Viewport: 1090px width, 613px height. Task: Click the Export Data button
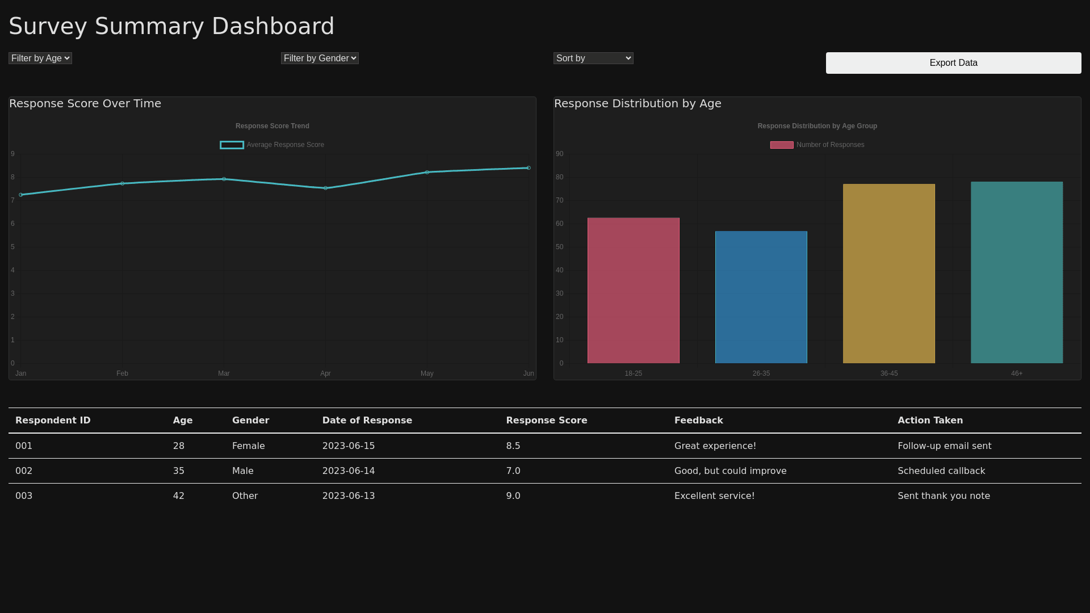click(953, 63)
